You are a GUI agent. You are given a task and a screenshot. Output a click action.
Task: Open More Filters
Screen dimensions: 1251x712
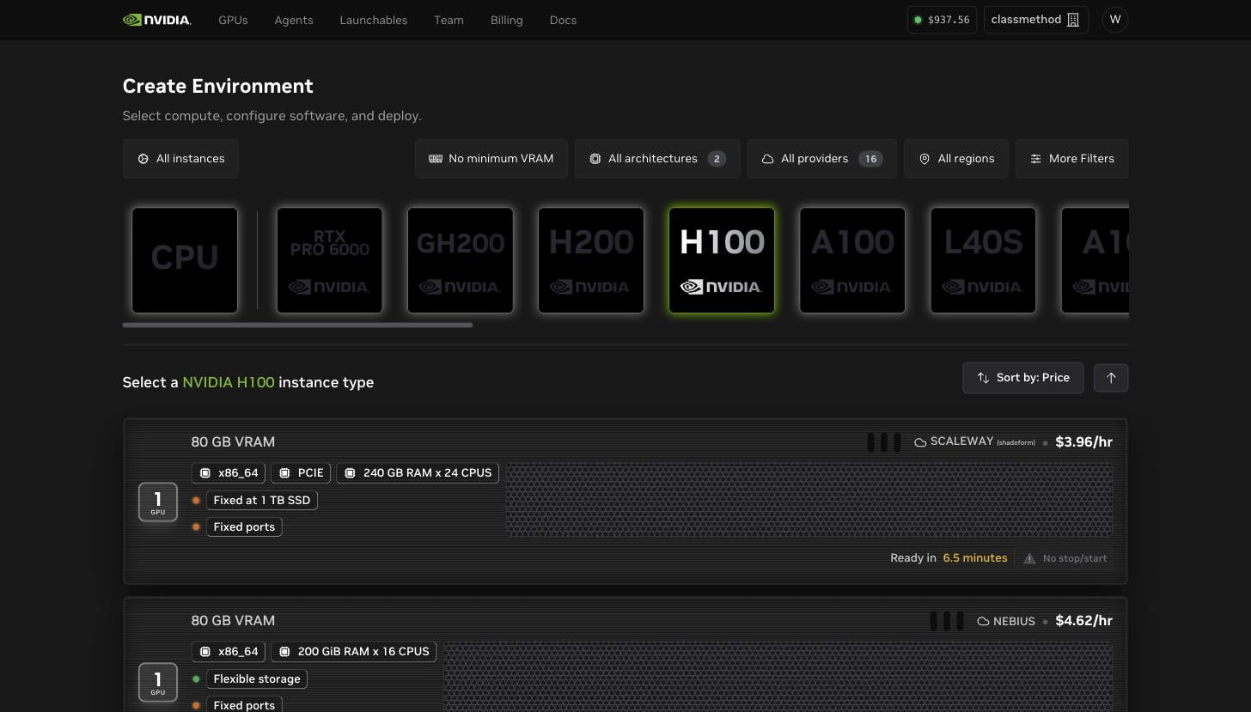click(x=1071, y=159)
